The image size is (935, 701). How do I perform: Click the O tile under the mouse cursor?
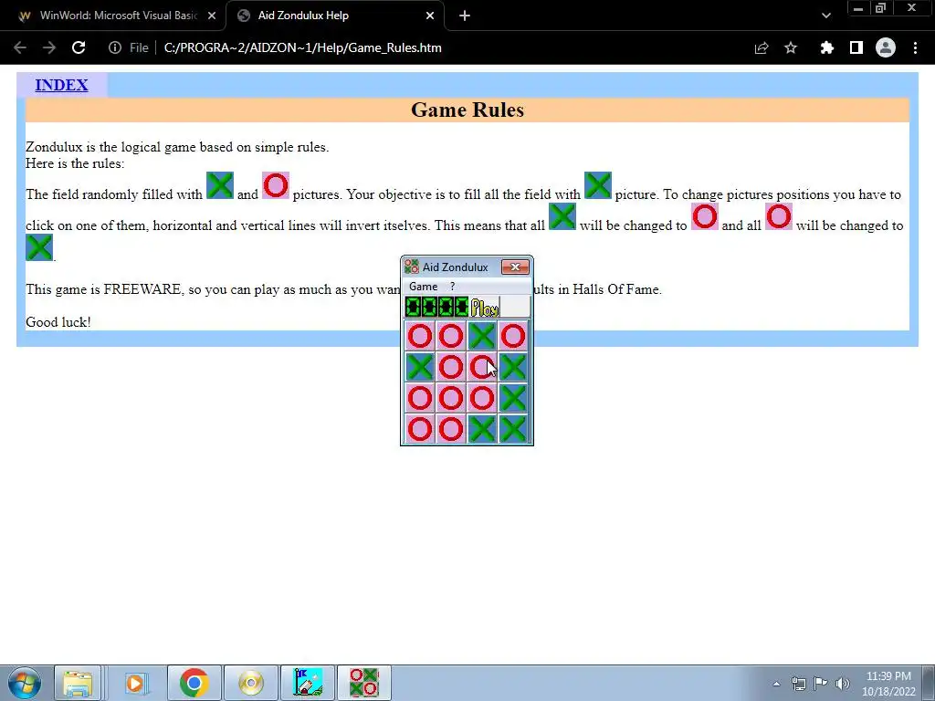click(482, 367)
